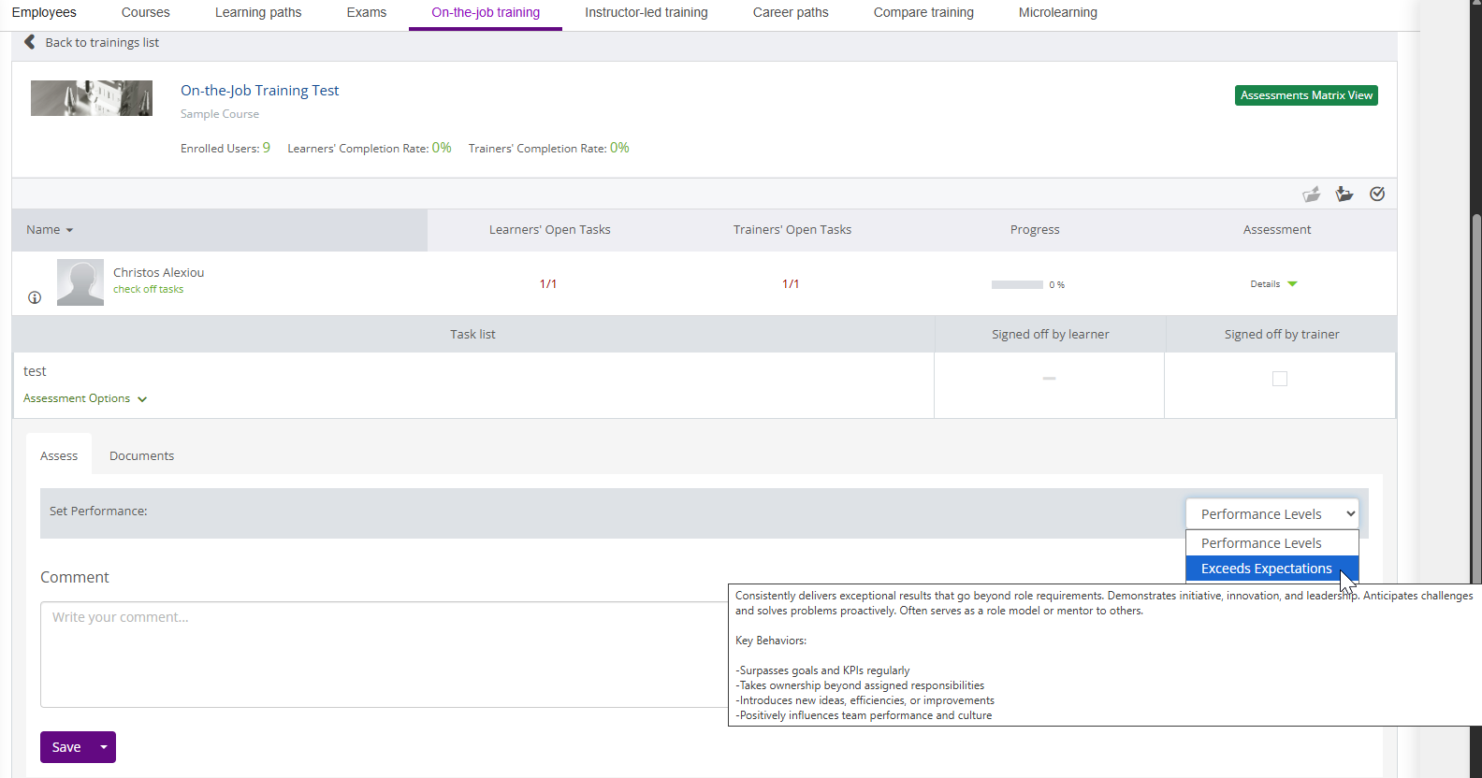Choose Exceeds Expectations from the list

pyautogui.click(x=1266, y=569)
